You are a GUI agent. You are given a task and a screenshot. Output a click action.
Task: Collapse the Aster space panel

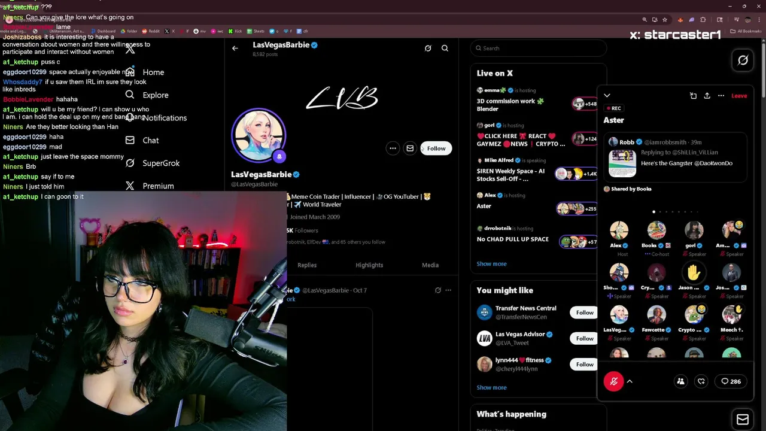pos(607,96)
